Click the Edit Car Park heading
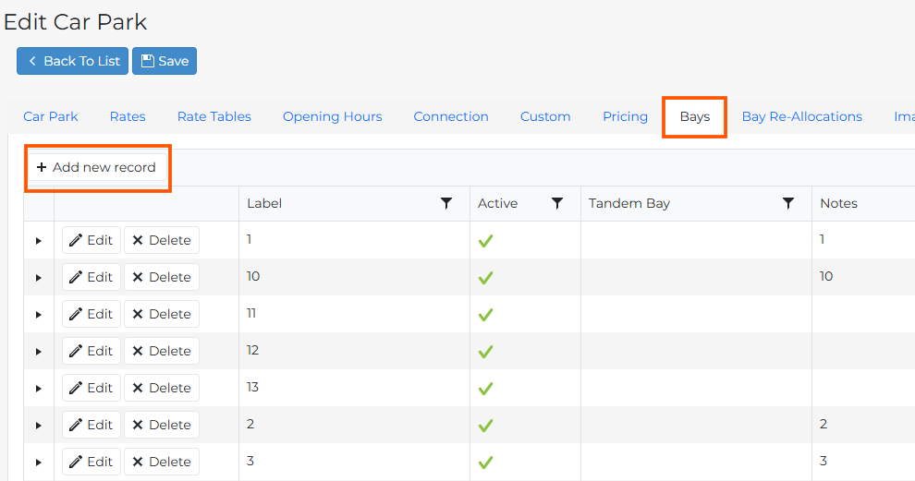This screenshot has height=481, width=915. [75, 22]
